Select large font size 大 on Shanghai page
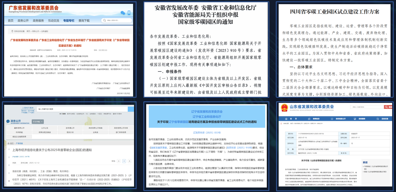Screen dimensions: 396x192 (x=129, y=161)
